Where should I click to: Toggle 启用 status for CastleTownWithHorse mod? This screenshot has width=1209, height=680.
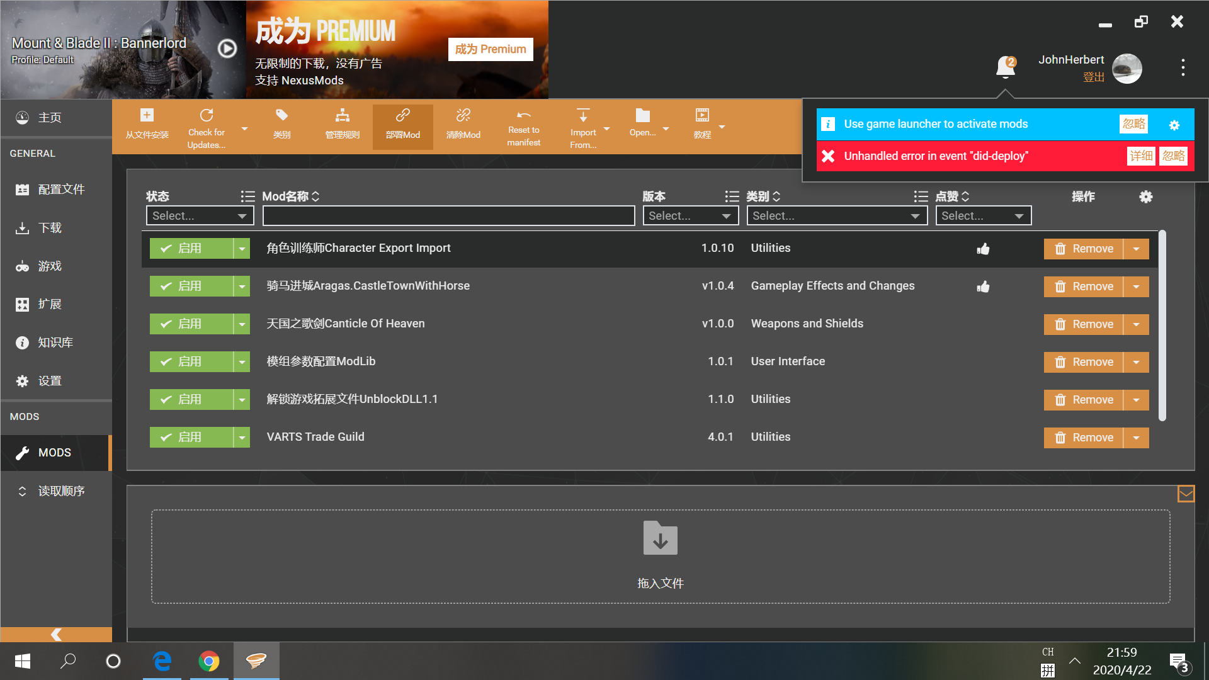pos(191,286)
